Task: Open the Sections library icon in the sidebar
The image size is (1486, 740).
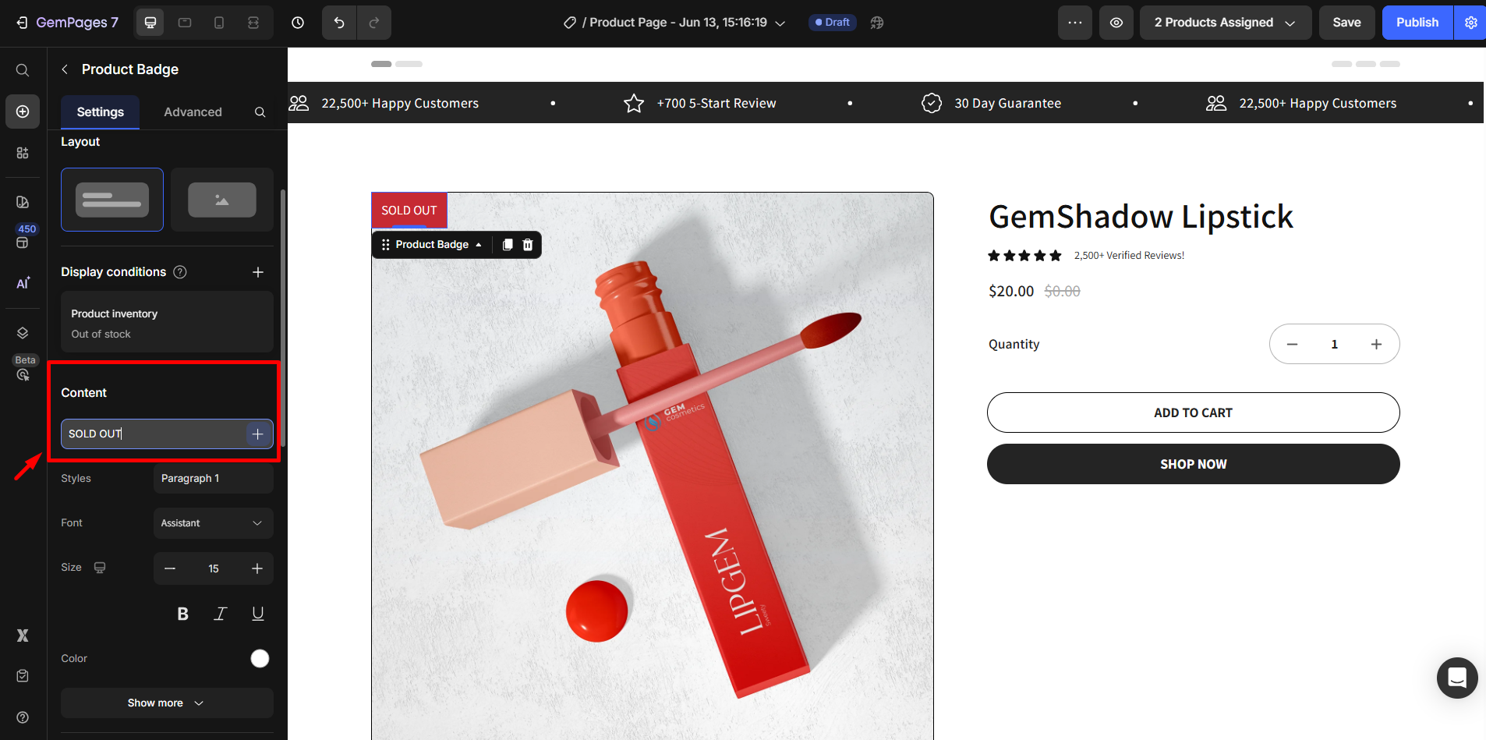Action: 22,153
